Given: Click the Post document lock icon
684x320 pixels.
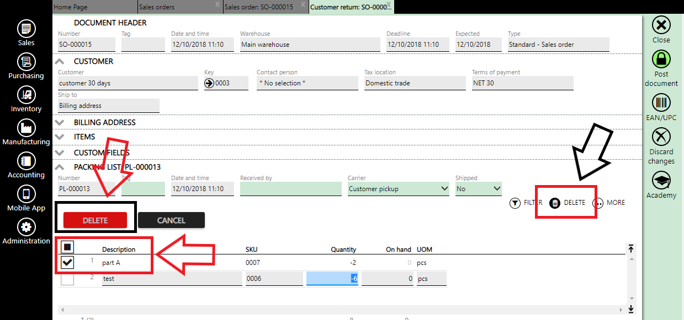Looking at the screenshot, I should (661, 59).
